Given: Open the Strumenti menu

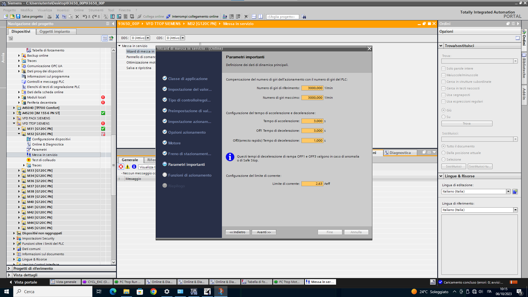Looking at the screenshot, I should coord(96,10).
